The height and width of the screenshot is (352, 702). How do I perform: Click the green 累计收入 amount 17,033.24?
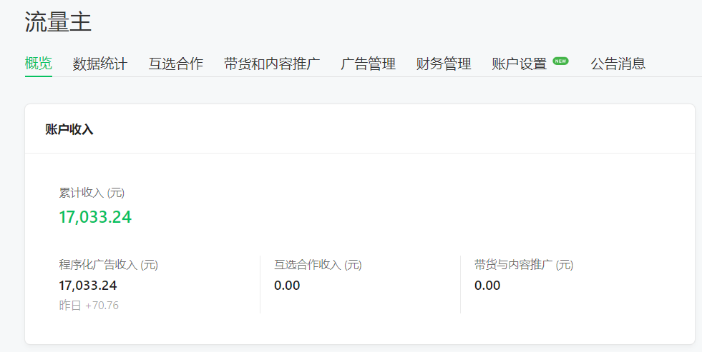click(x=95, y=217)
